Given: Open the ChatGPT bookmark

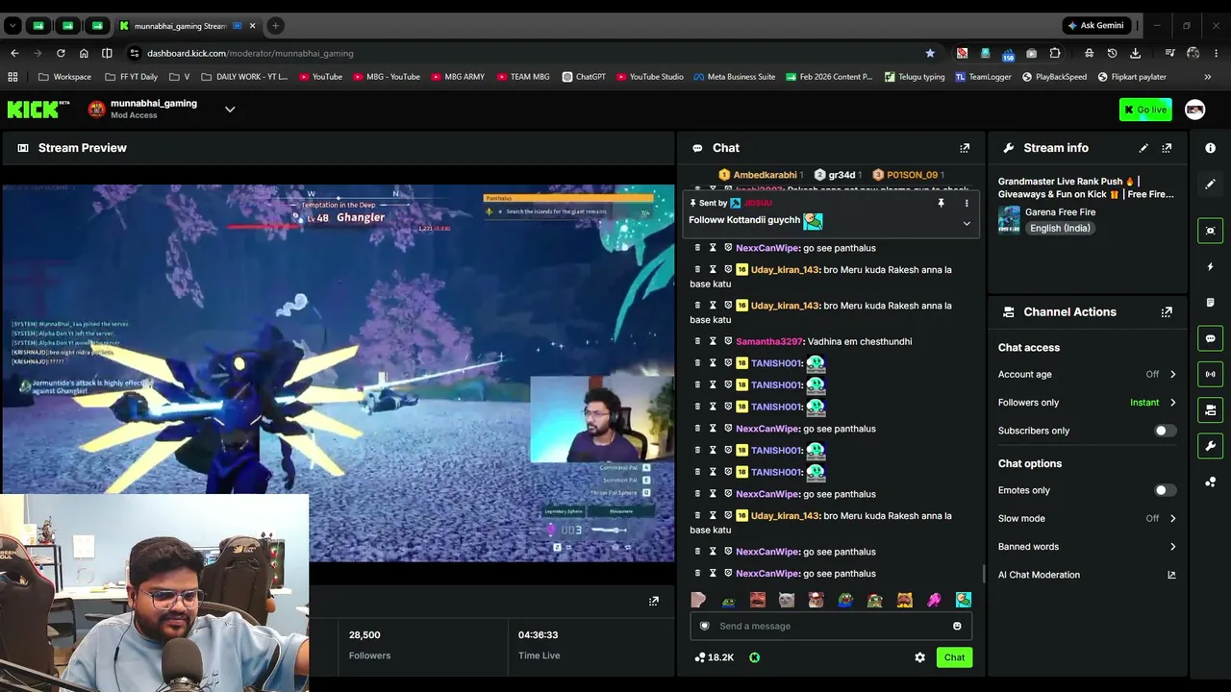Looking at the screenshot, I should [x=584, y=77].
